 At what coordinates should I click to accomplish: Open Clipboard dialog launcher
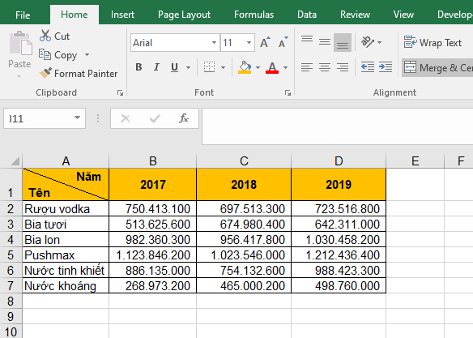click(120, 93)
